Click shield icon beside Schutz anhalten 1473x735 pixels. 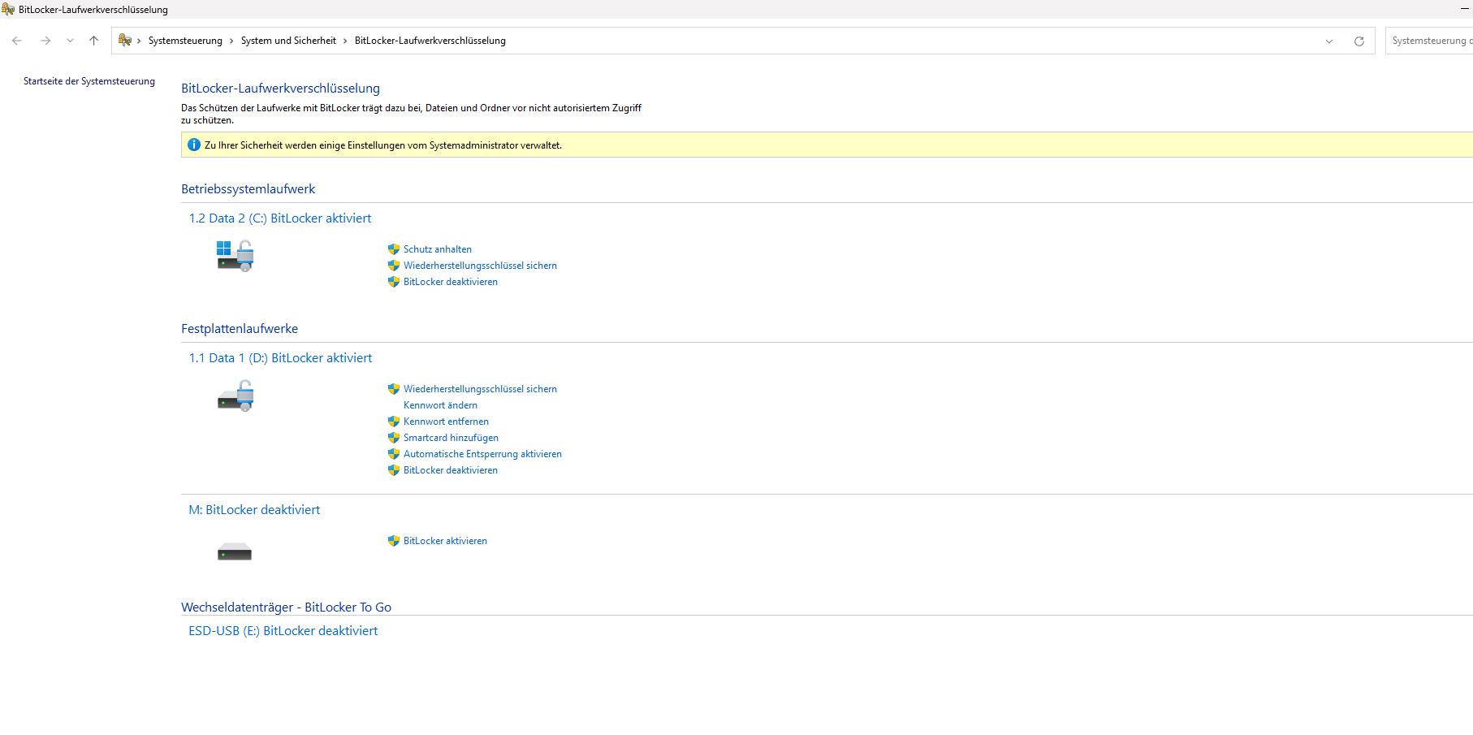pyautogui.click(x=394, y=249)
